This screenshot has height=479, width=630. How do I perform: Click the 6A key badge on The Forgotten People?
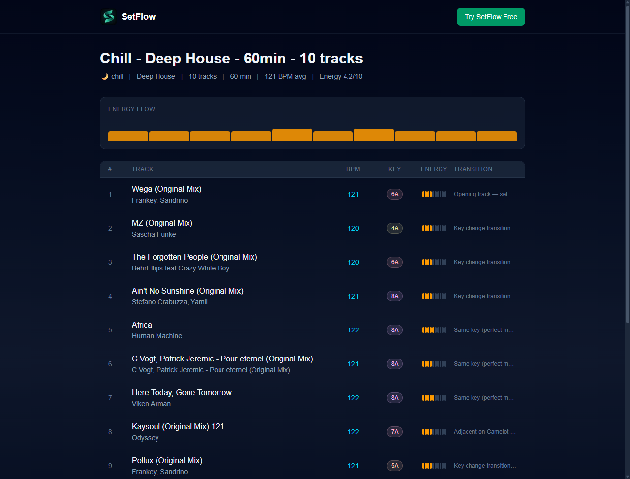point(394,262)
